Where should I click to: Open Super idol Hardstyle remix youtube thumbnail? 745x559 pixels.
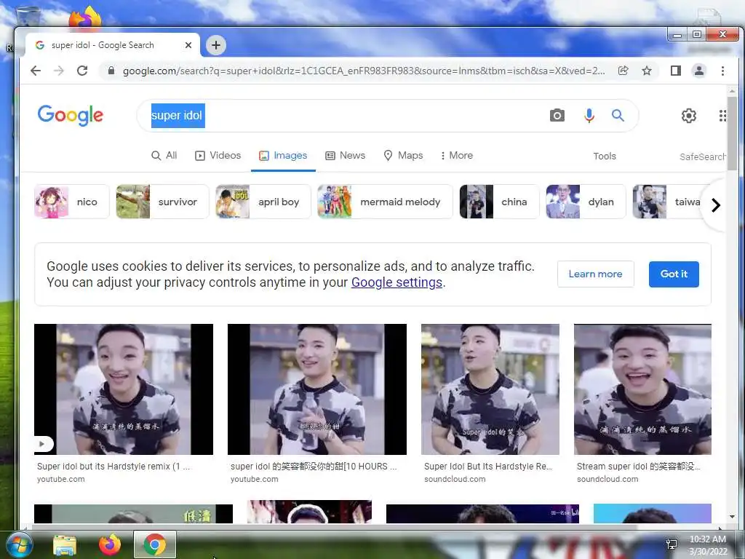coord(124,389)
